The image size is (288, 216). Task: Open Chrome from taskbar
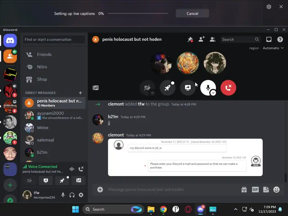pos(163,209)
